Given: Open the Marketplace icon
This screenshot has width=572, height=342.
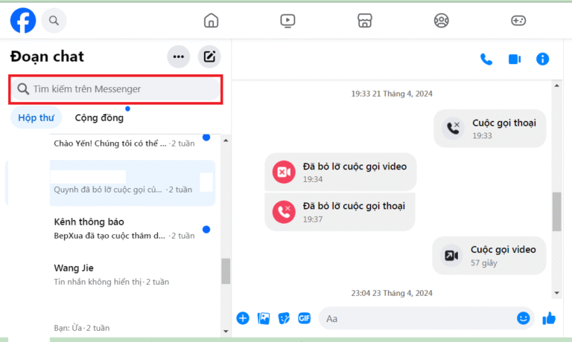Looking at the screenshot, I should 364,20.
